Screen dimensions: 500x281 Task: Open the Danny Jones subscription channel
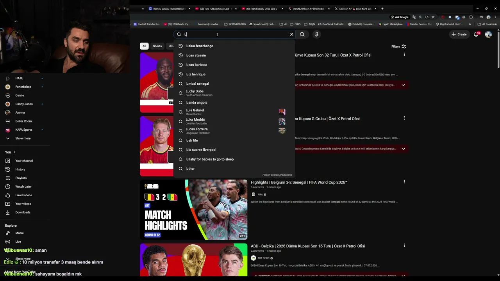pos(24,104)
